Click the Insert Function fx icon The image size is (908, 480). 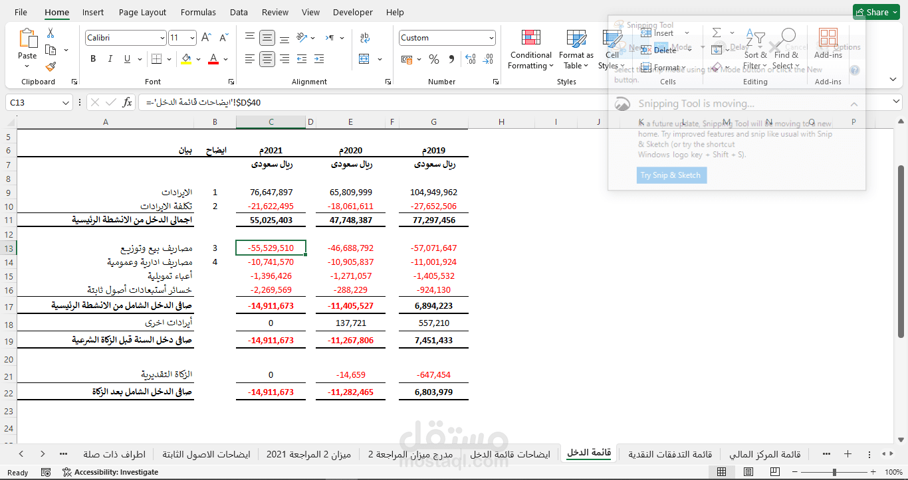coord(128,102)
